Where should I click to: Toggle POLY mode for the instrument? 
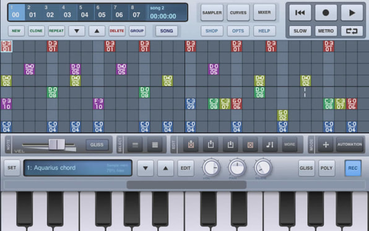click(x=326, y=168)
